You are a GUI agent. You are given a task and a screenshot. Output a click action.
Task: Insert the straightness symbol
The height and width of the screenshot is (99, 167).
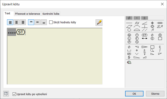coord(129,23)
